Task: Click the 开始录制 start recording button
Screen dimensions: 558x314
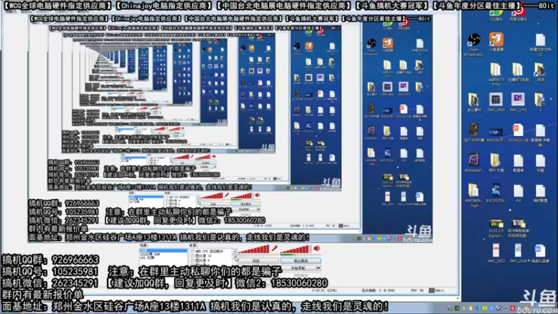Action: tap(299, 268)
